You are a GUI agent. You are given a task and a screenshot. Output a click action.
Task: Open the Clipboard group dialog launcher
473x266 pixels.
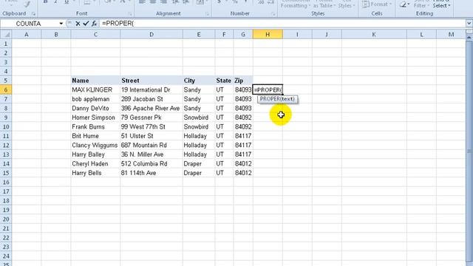click(x=33, y=14)
